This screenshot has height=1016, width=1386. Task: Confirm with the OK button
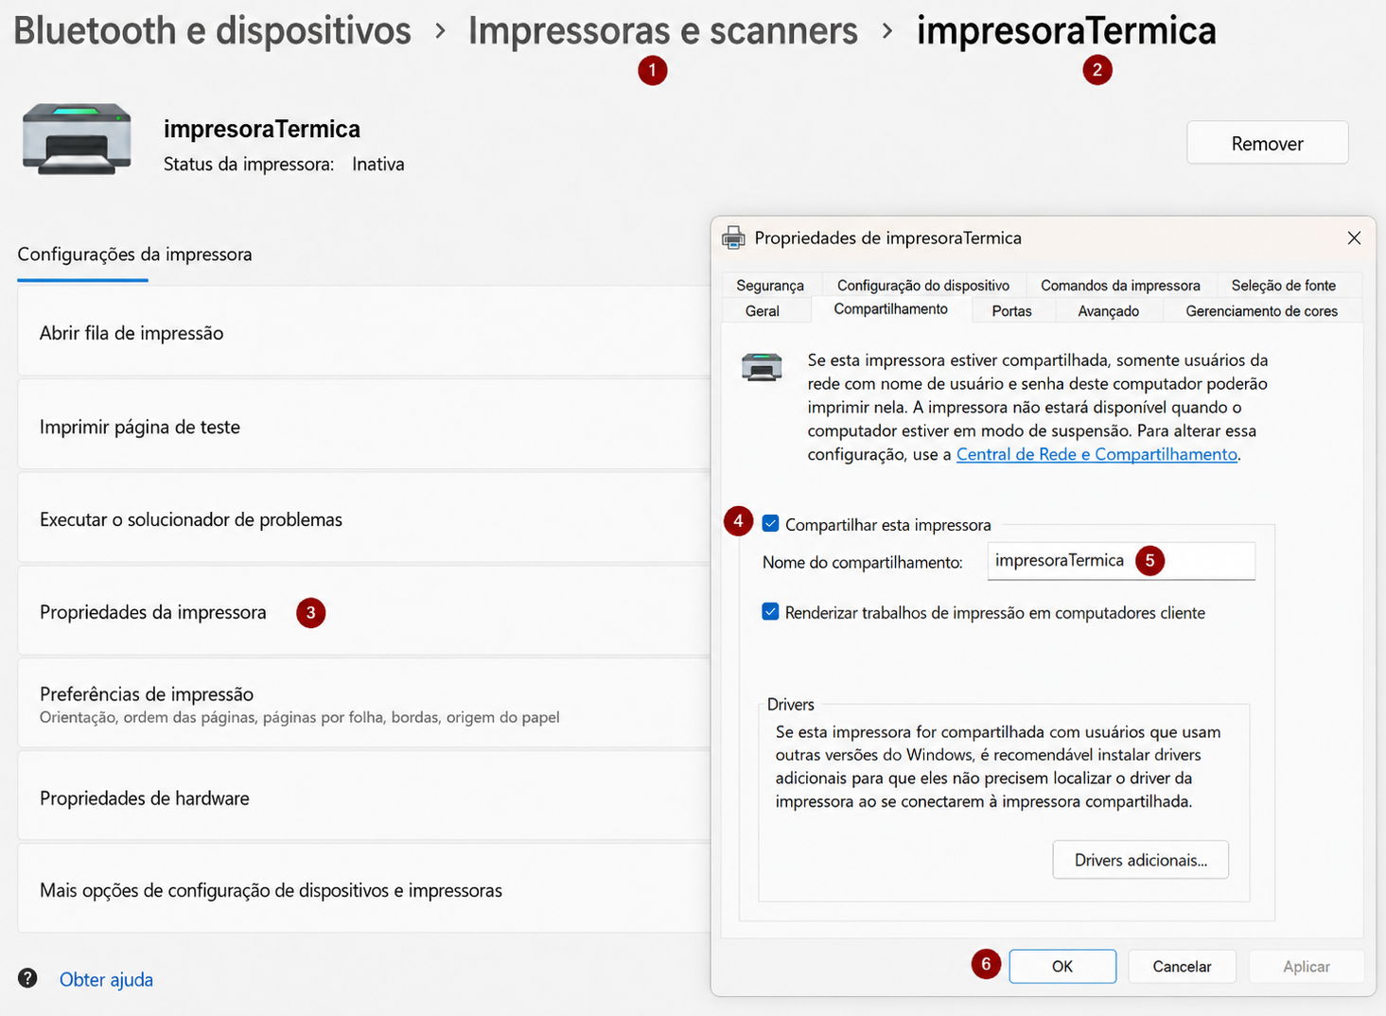point(1062,966)
